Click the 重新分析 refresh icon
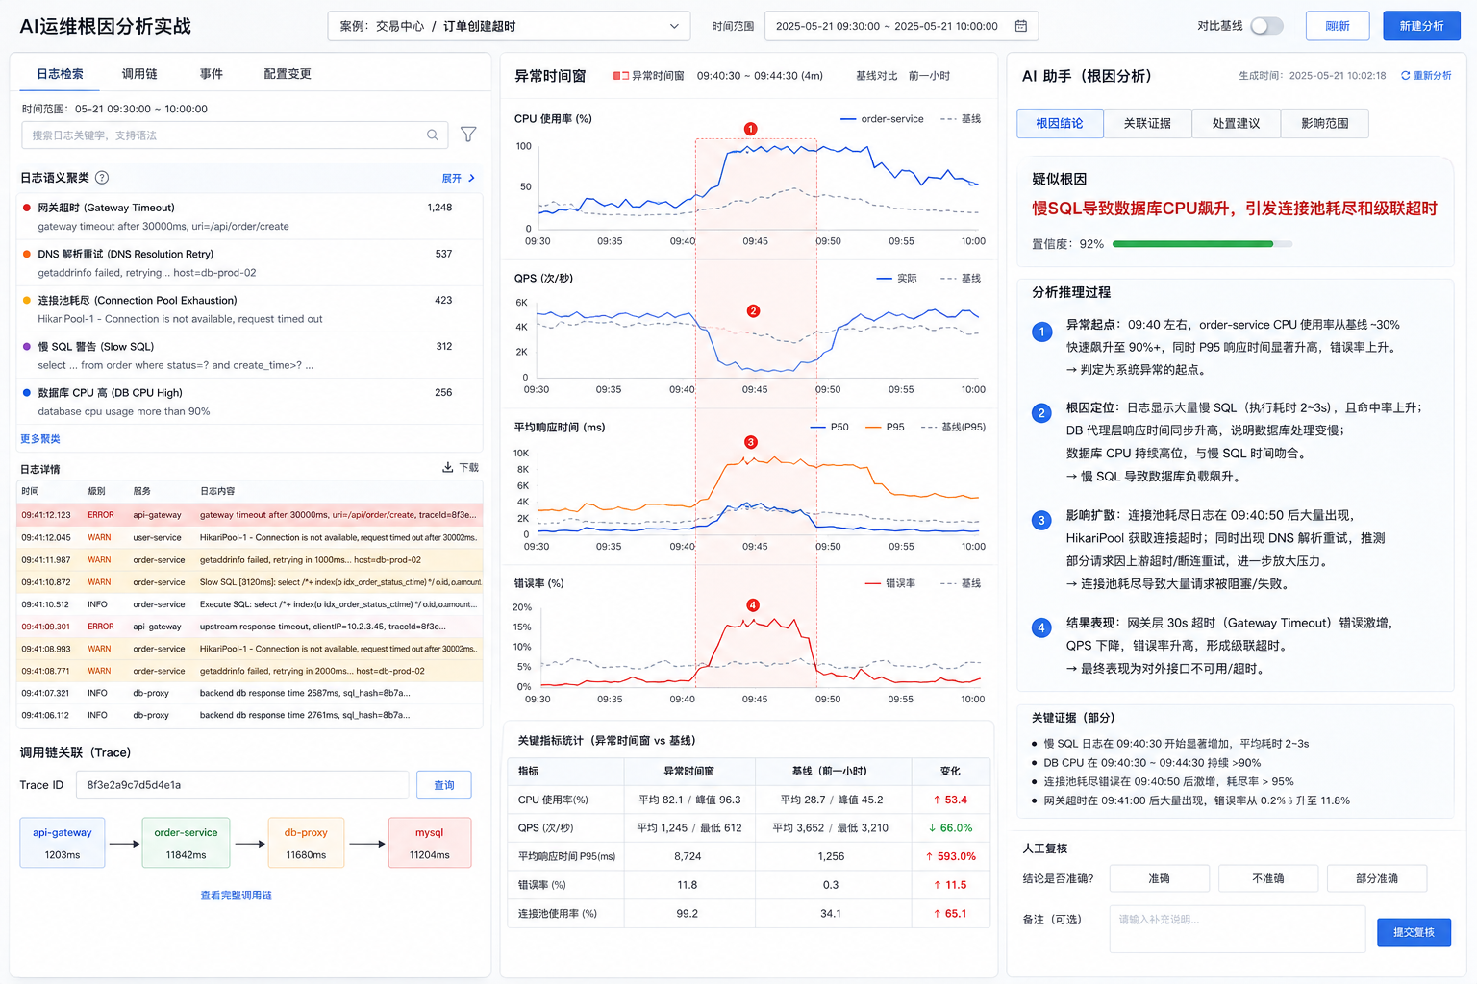This screenshot has height=984, width=1477. 1406,75
